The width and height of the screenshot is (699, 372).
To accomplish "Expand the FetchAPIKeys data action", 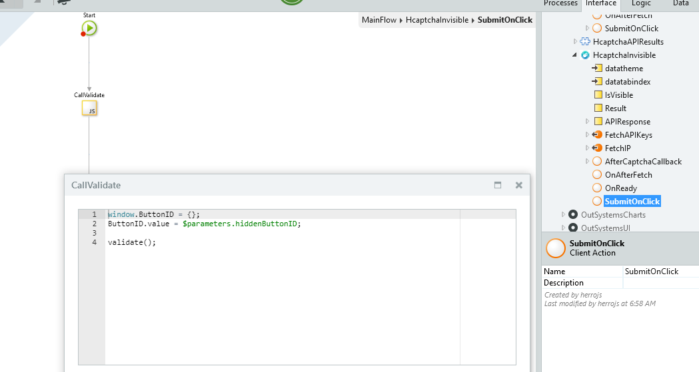I will coord(587,135).
